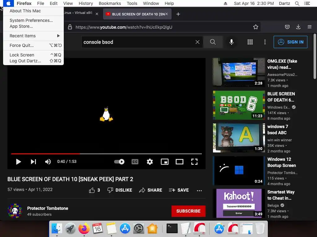Open System Preferences from Apple menu
Screen dimensions: 317x237
pos(31,20)
